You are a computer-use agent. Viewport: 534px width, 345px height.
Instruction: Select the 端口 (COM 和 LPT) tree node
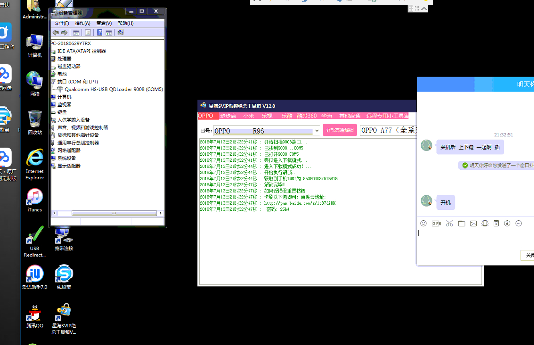click(x=77, y=81)
